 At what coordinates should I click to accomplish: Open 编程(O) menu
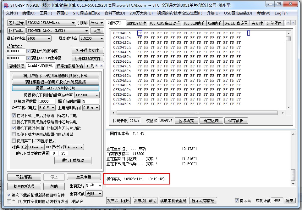pyautogui.click(x=29, y=13)
